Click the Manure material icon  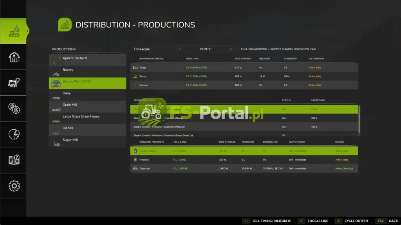(135, 85)
